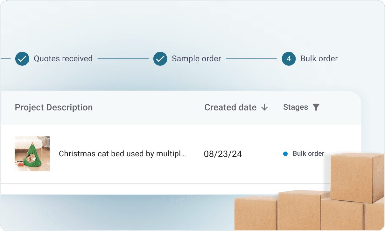Go to the Sample order step
Viewport: 385px width, 231px height.
(196, 59)
